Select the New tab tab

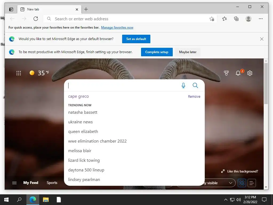point(49,9)
